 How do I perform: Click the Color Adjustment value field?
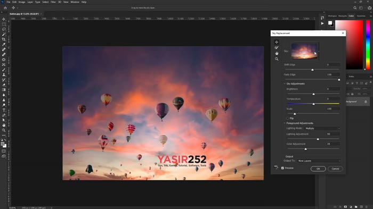coord(333,144)
